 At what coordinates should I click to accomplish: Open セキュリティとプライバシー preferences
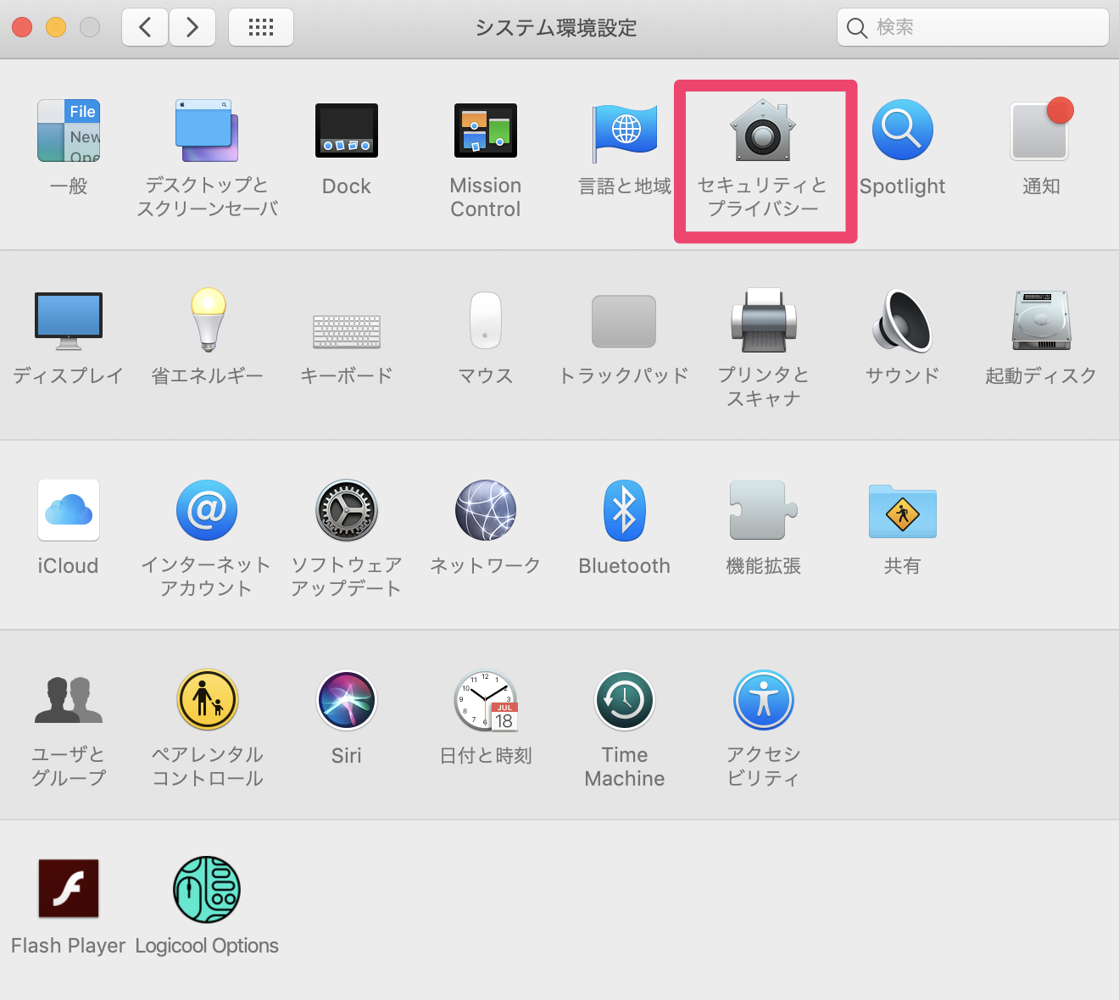764,131
